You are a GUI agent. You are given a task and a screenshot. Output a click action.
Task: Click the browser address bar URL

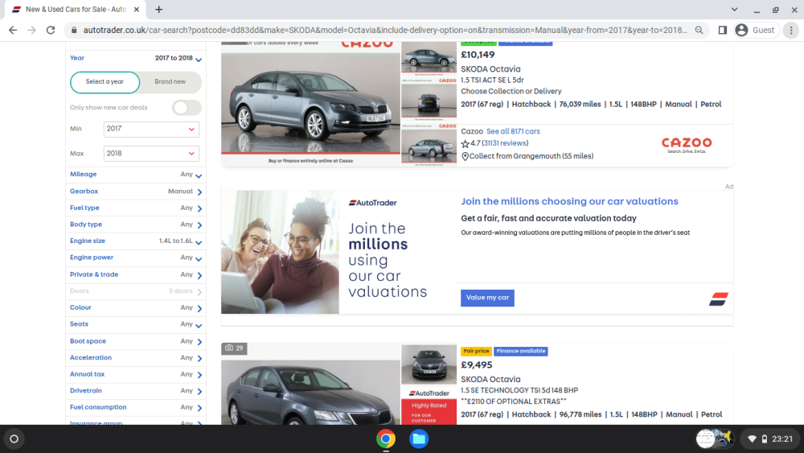[384, 31]
